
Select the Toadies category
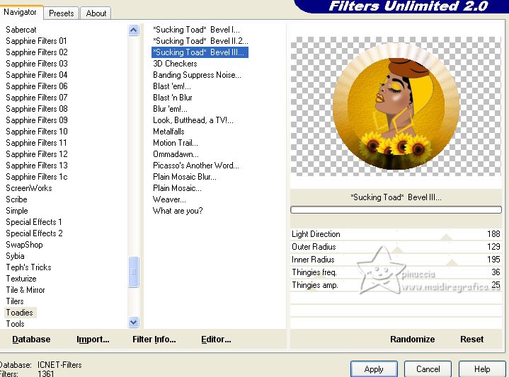(20, 313)
